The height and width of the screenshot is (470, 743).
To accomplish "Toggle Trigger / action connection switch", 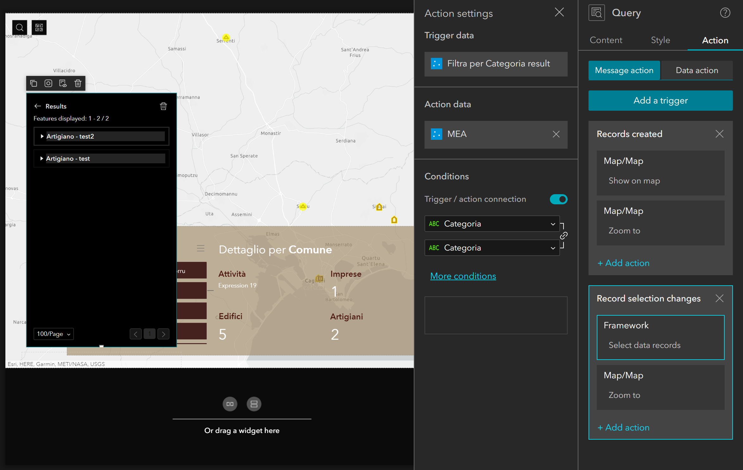I will (x=558, y=199).
